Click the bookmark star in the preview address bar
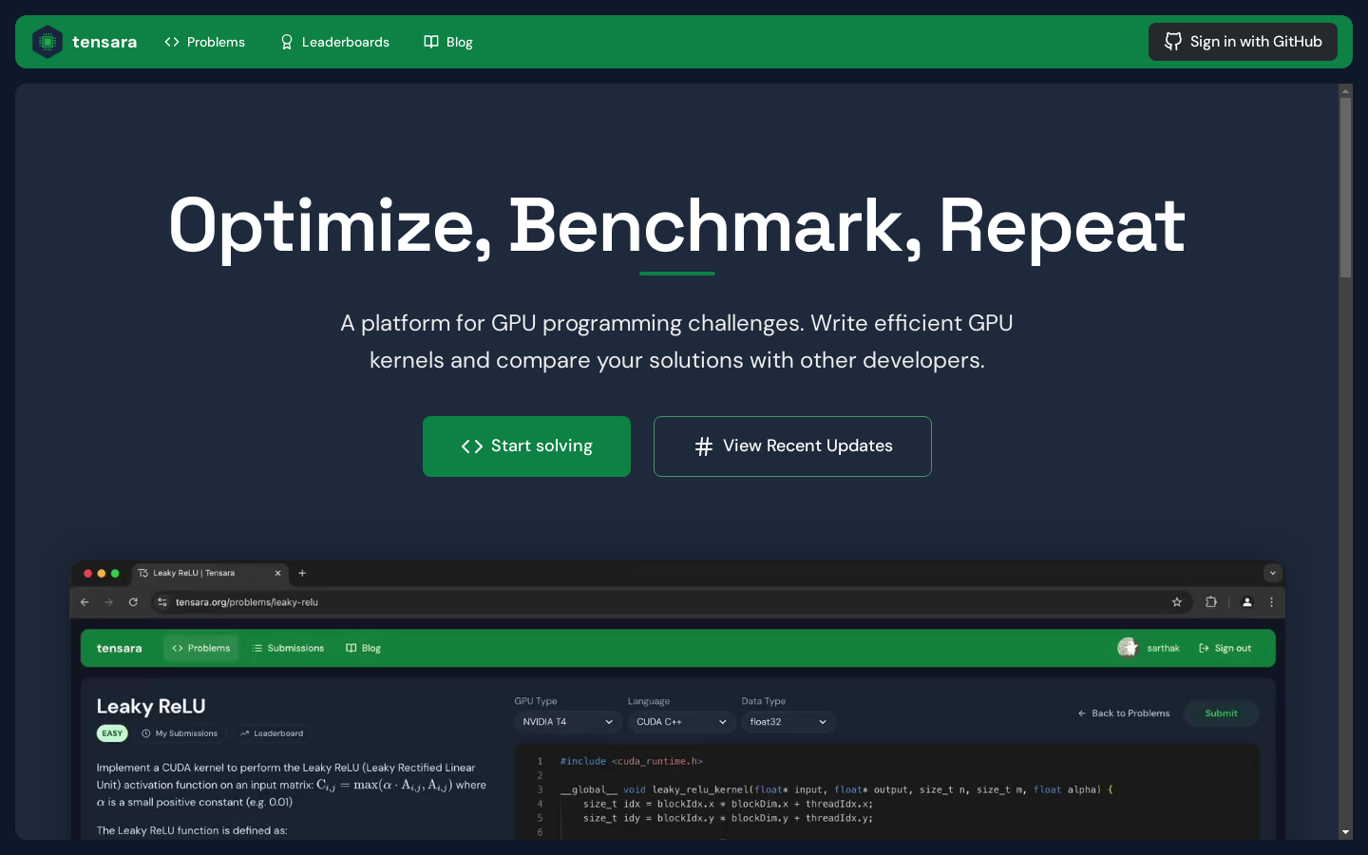This screenshot has width=1368, height=855. (x=1177, y=602)
